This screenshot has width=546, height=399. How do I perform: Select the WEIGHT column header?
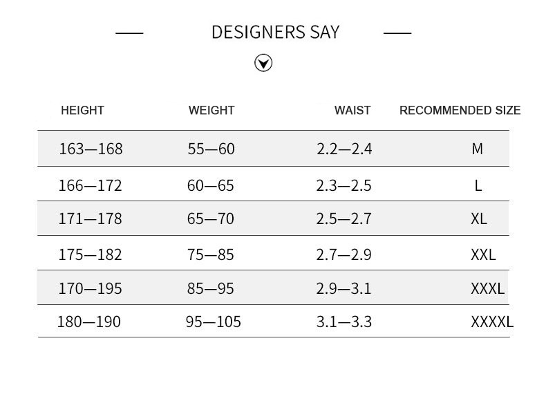(x=211, y=111)
